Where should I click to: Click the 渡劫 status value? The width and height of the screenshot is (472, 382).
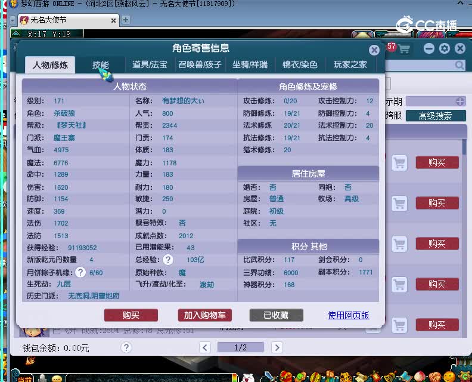click(x=207, y=284)
